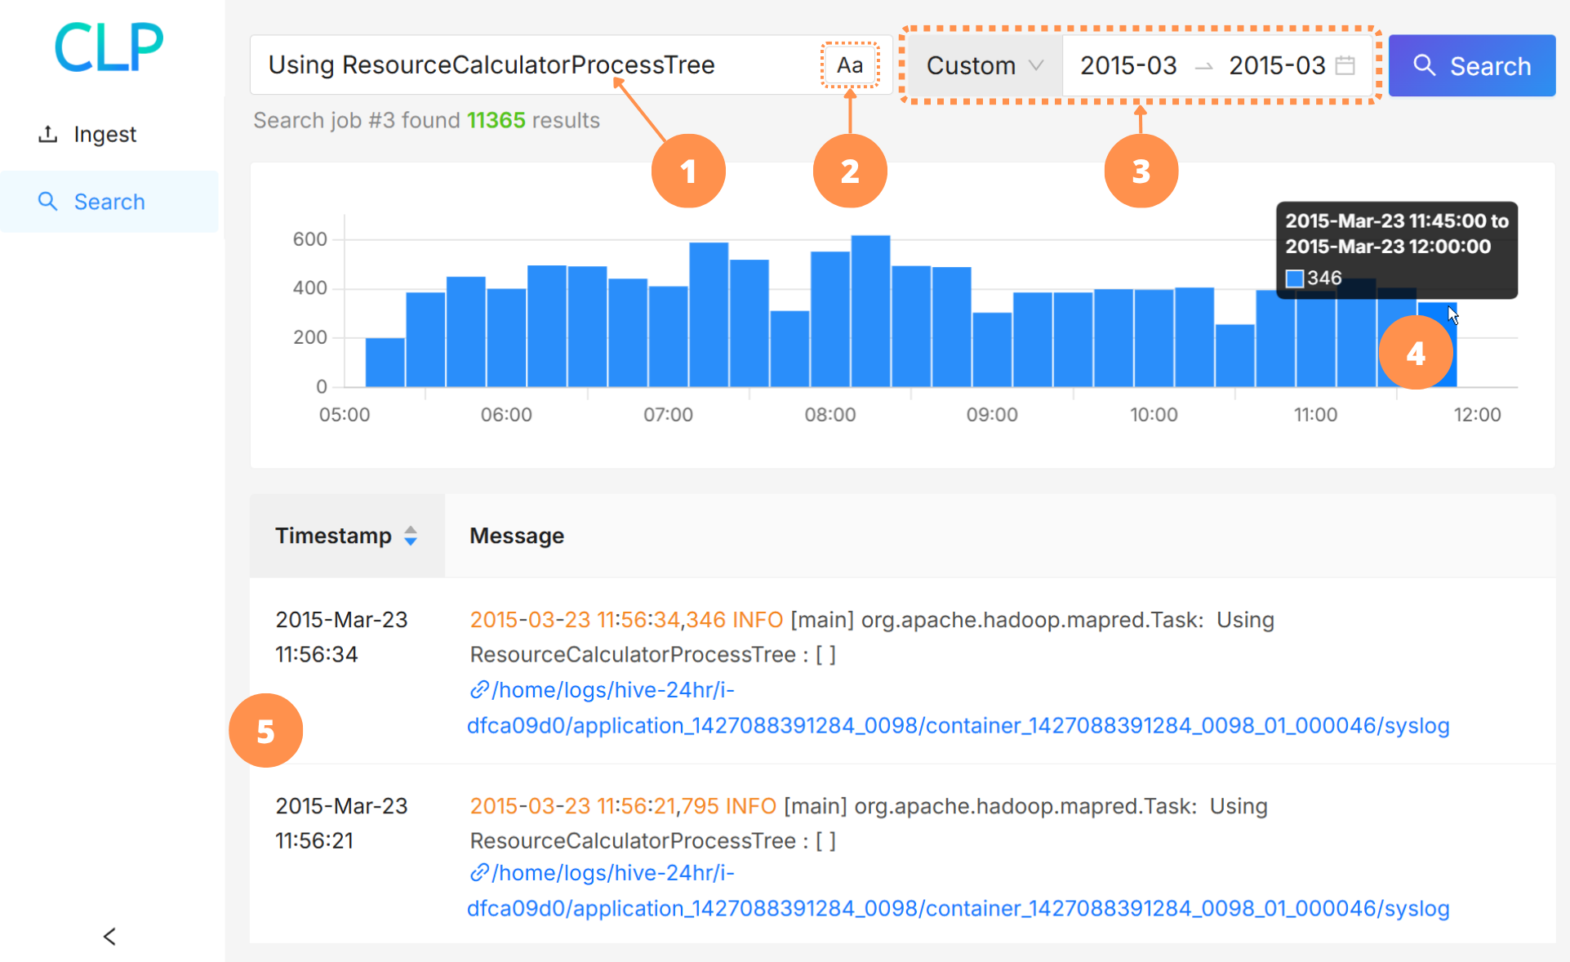Click the Timestamp sort arrows icon
Screen dimensions: 1570x962
tap(411, 536)
